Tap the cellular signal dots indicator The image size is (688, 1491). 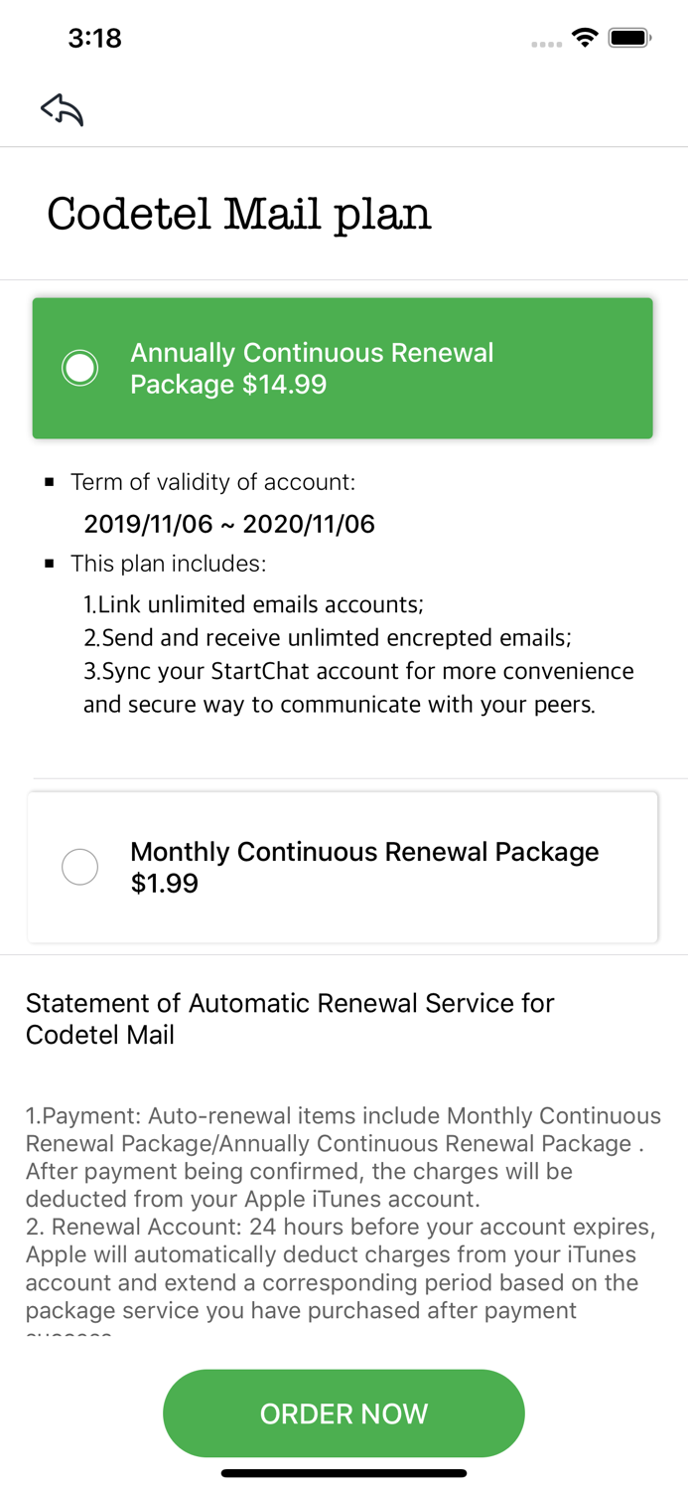547,42
